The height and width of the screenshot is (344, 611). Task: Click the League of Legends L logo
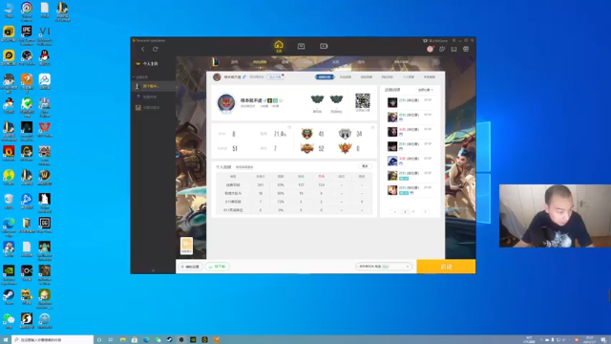215,62
